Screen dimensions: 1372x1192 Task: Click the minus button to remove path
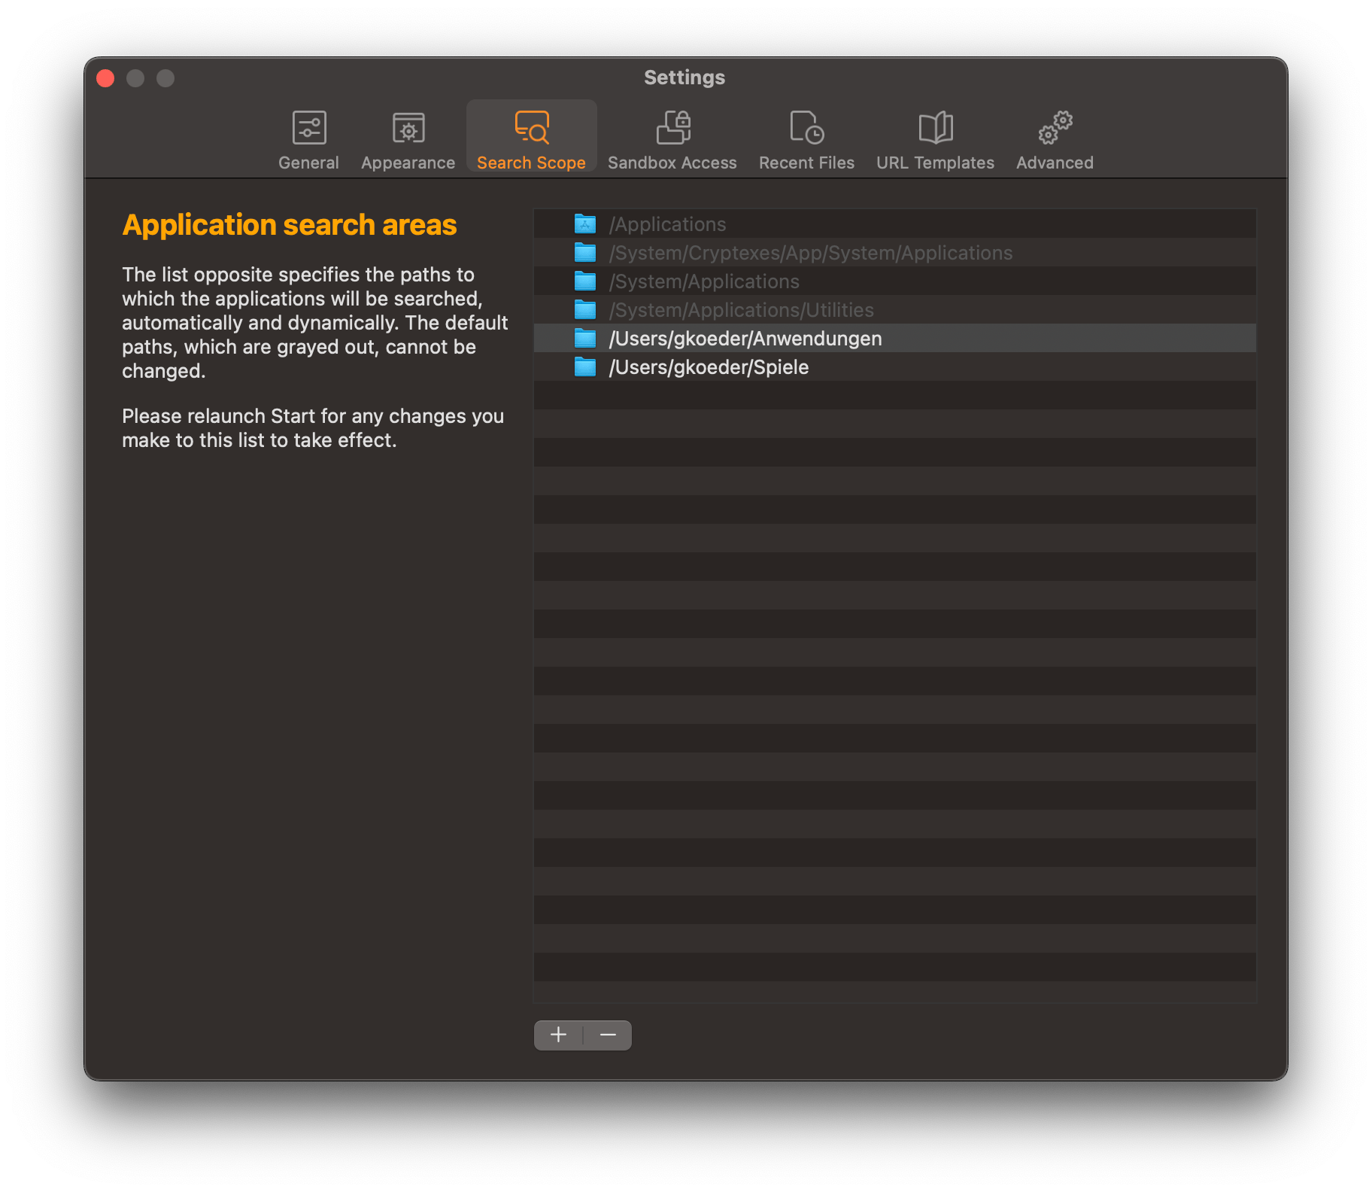tap(608, 1035)
